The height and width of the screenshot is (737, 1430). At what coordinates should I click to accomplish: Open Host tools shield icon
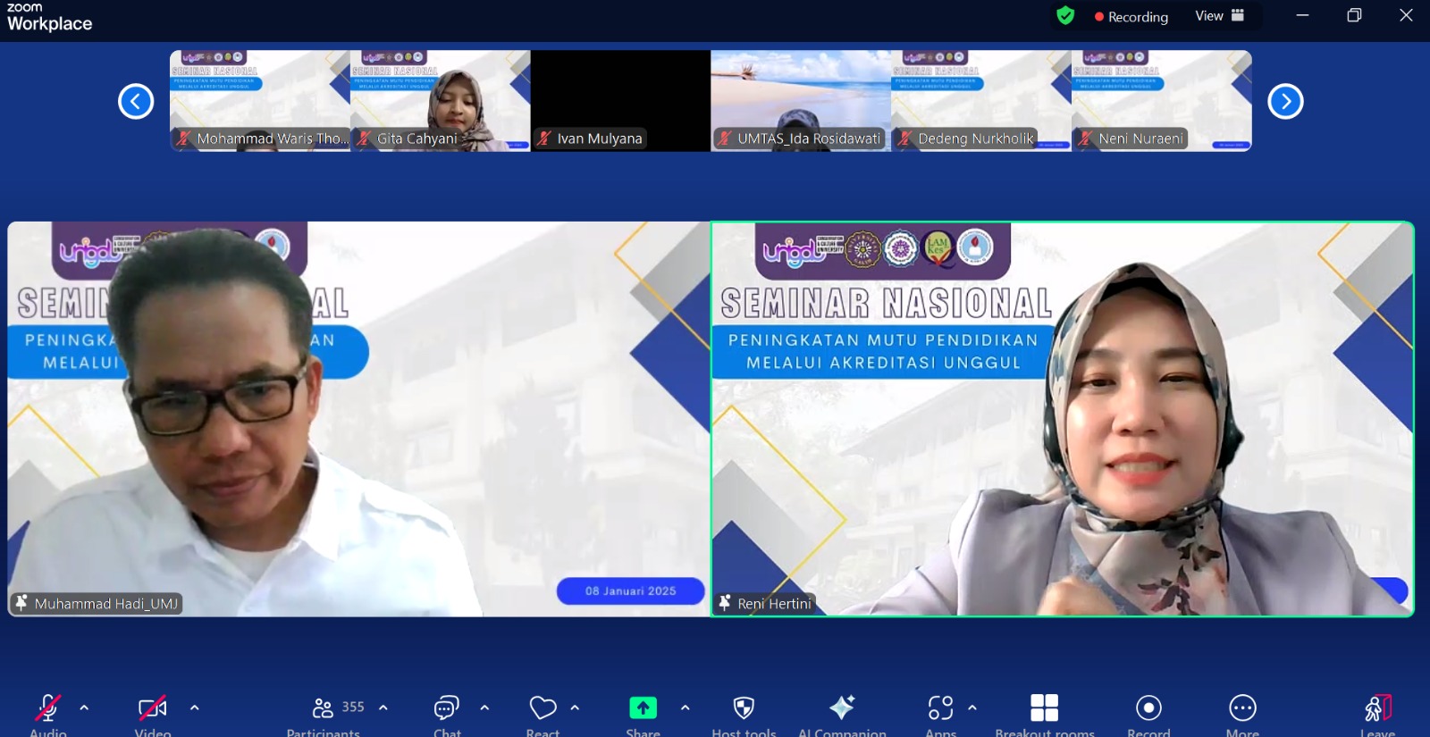(744, 708)
